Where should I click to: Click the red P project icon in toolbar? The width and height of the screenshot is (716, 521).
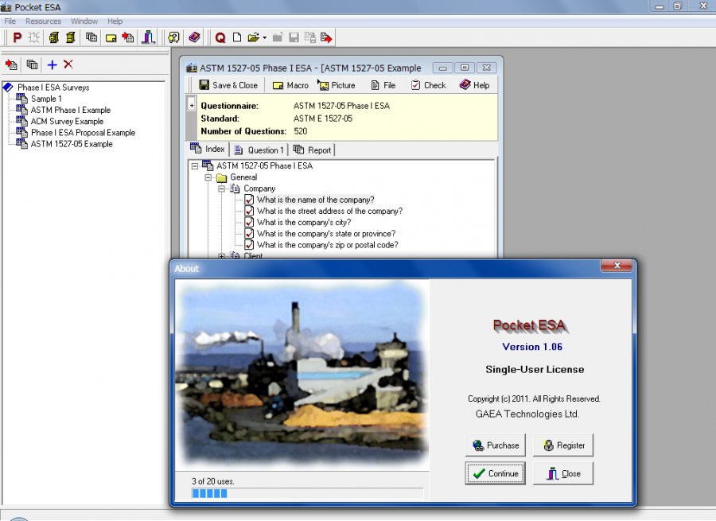tap(18, 37)
